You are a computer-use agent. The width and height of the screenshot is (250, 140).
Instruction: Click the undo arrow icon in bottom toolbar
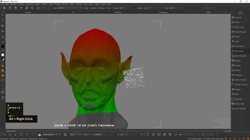[x=4, y=135]
